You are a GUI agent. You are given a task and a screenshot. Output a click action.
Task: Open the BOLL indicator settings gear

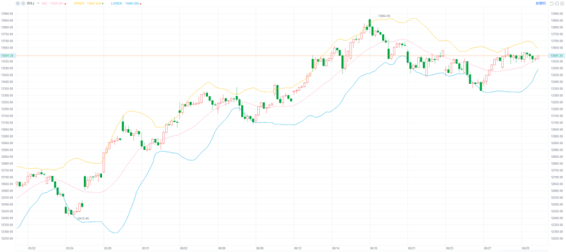(x=18, y=3)
